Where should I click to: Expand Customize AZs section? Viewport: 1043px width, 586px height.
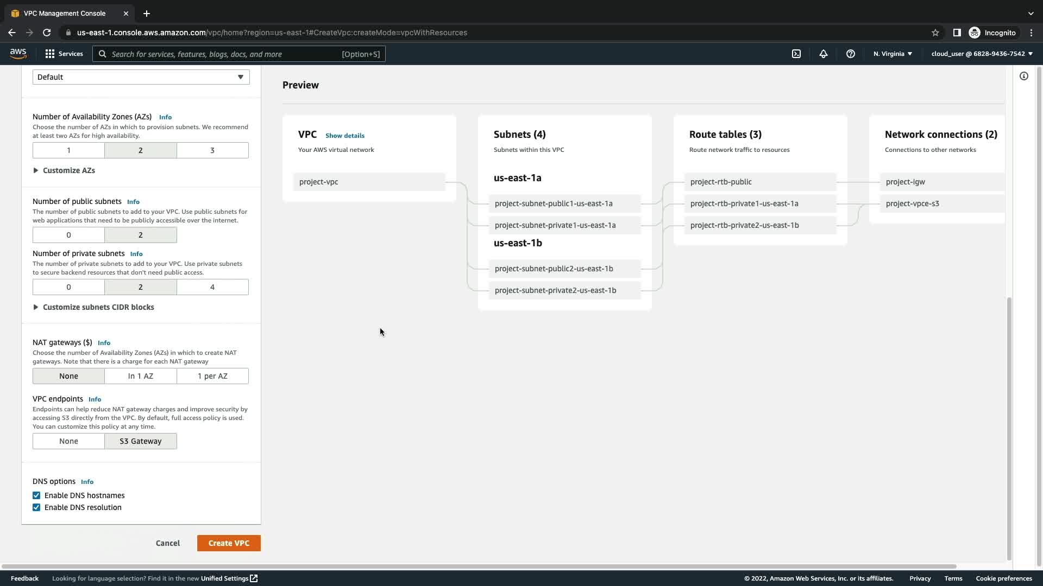pyautogui.click(x=68, y=170)
